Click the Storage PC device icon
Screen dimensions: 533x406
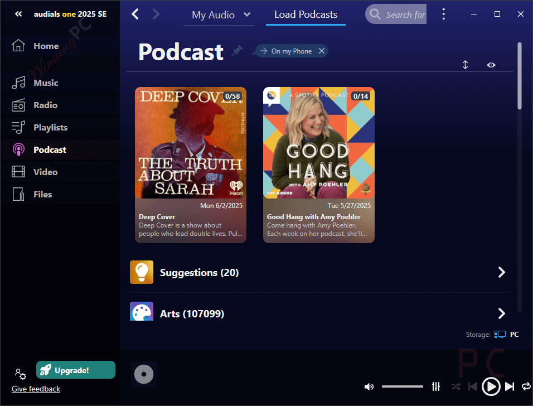pyautogui.click(x=500, y=334)
